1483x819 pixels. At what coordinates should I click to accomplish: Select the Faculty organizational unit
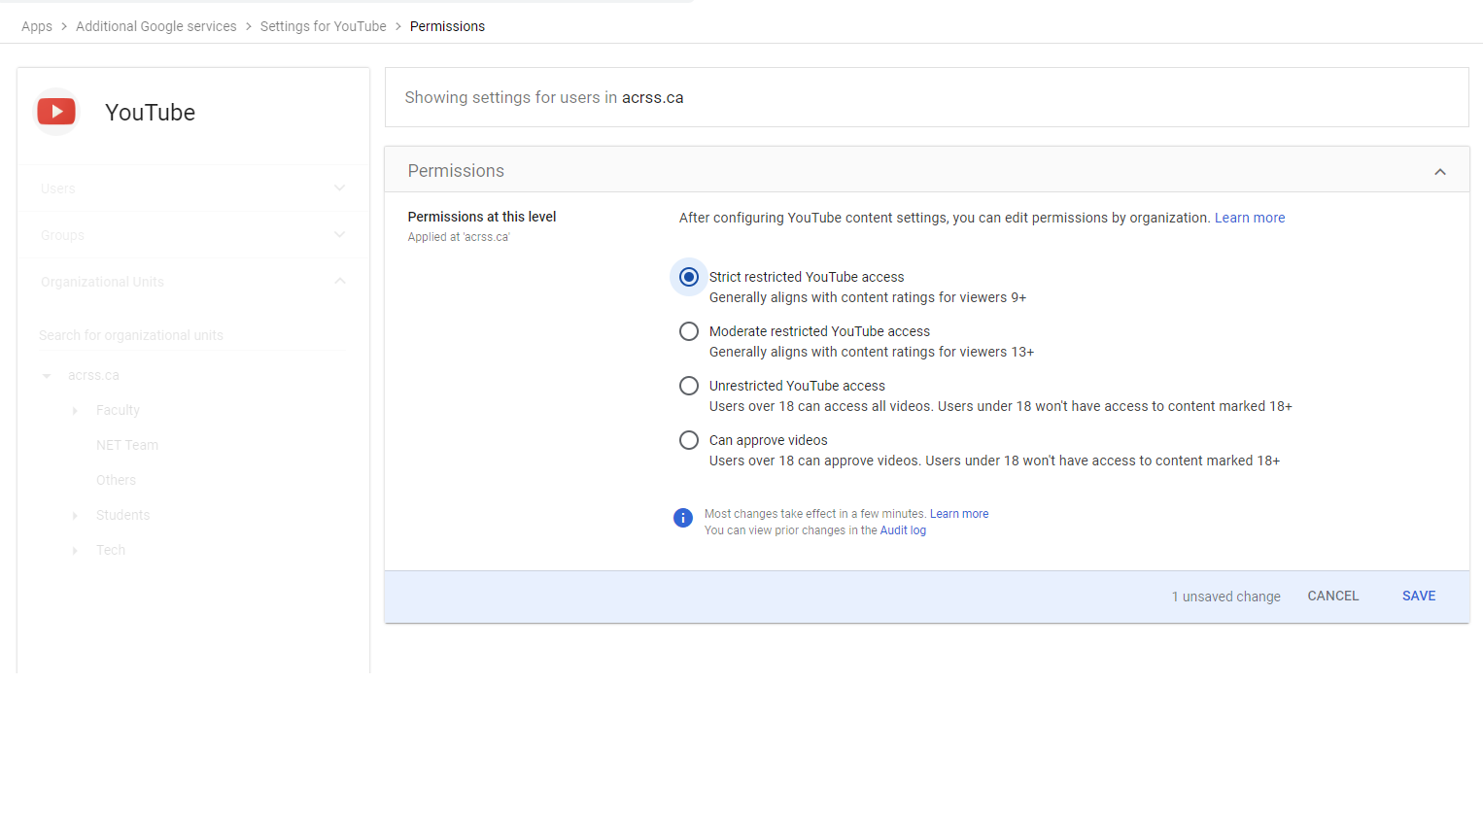point(118,410)
